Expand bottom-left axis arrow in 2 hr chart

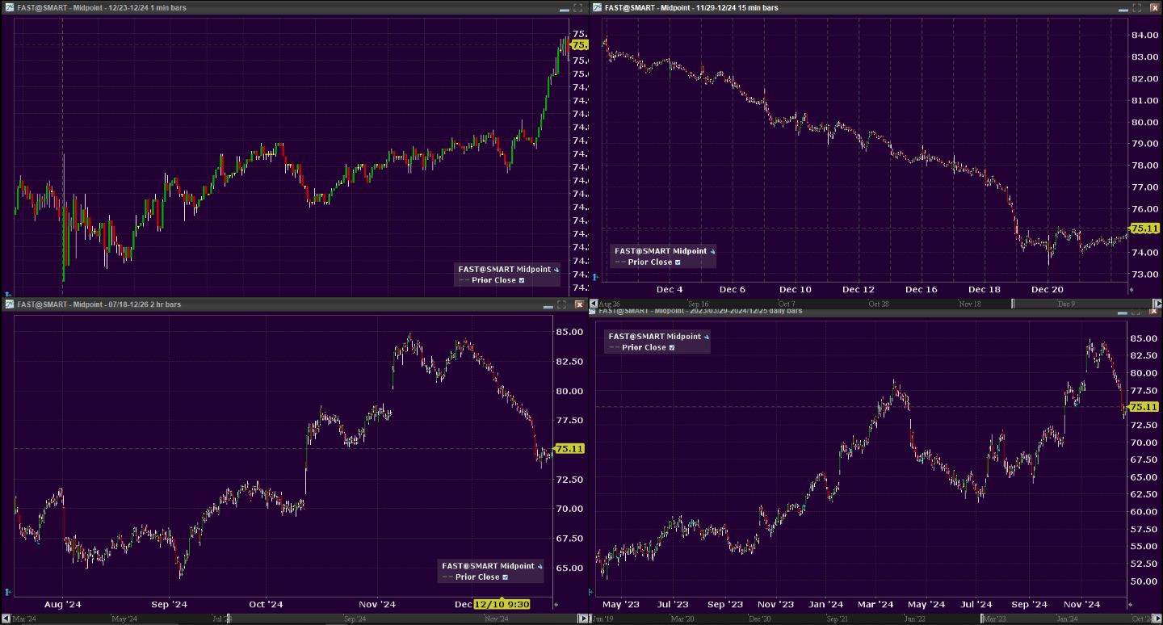point(8,592)
